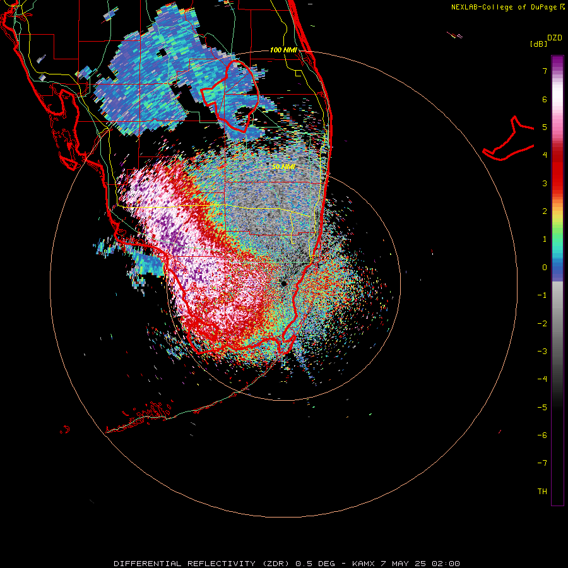The width and height of the screenshot is (568, 568).
Task: Click the ZDR color scale bar
Action: [557, 280]
